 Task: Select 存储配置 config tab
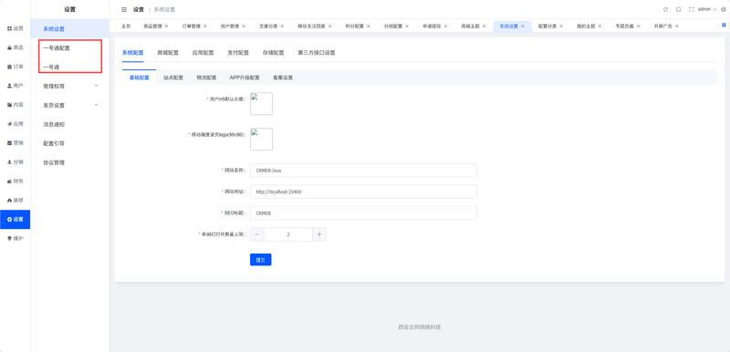point(273,53)
